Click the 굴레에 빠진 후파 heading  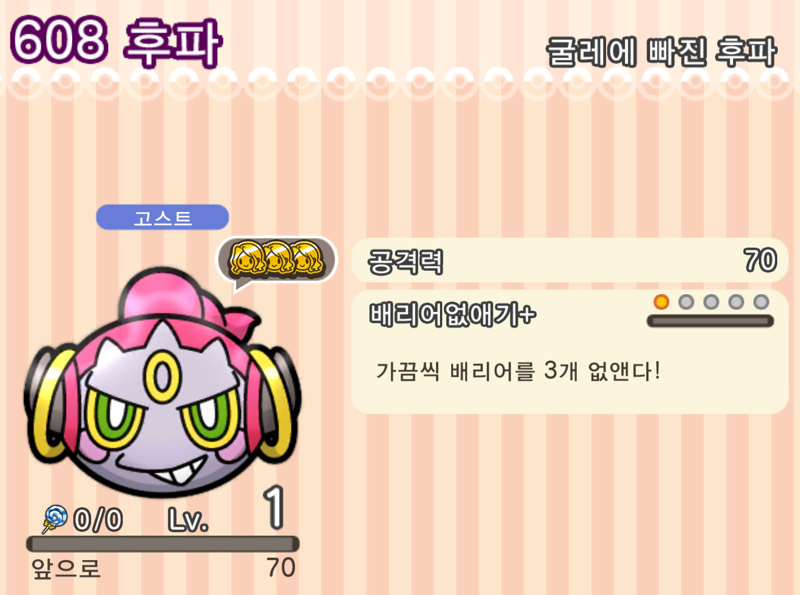[661, 52]
